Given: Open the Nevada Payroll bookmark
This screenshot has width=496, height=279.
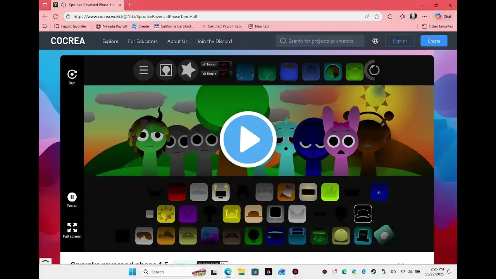Looking at the screenshot, I should pyautogui.click(x=111, y=26).
